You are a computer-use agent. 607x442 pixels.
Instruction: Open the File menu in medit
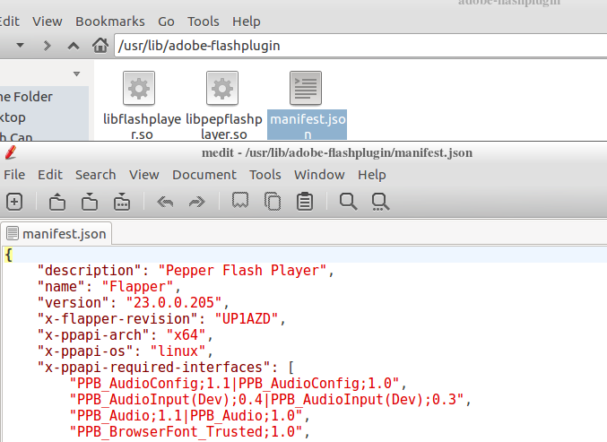(14, 175)
